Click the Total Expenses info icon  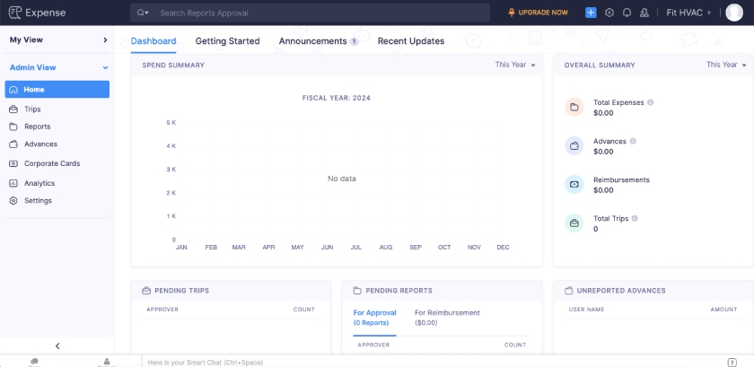651,102
